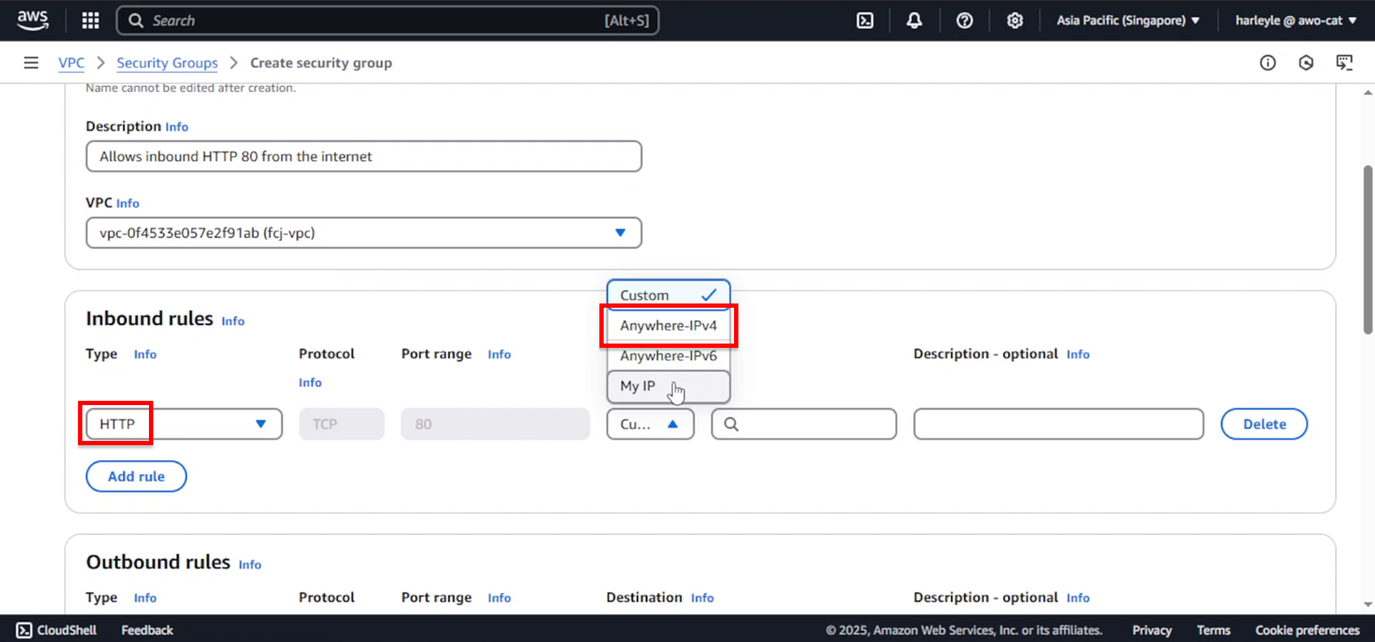Click the CloudShell icon in the footer
This screenshot has width=1375, height=642.
24,630
